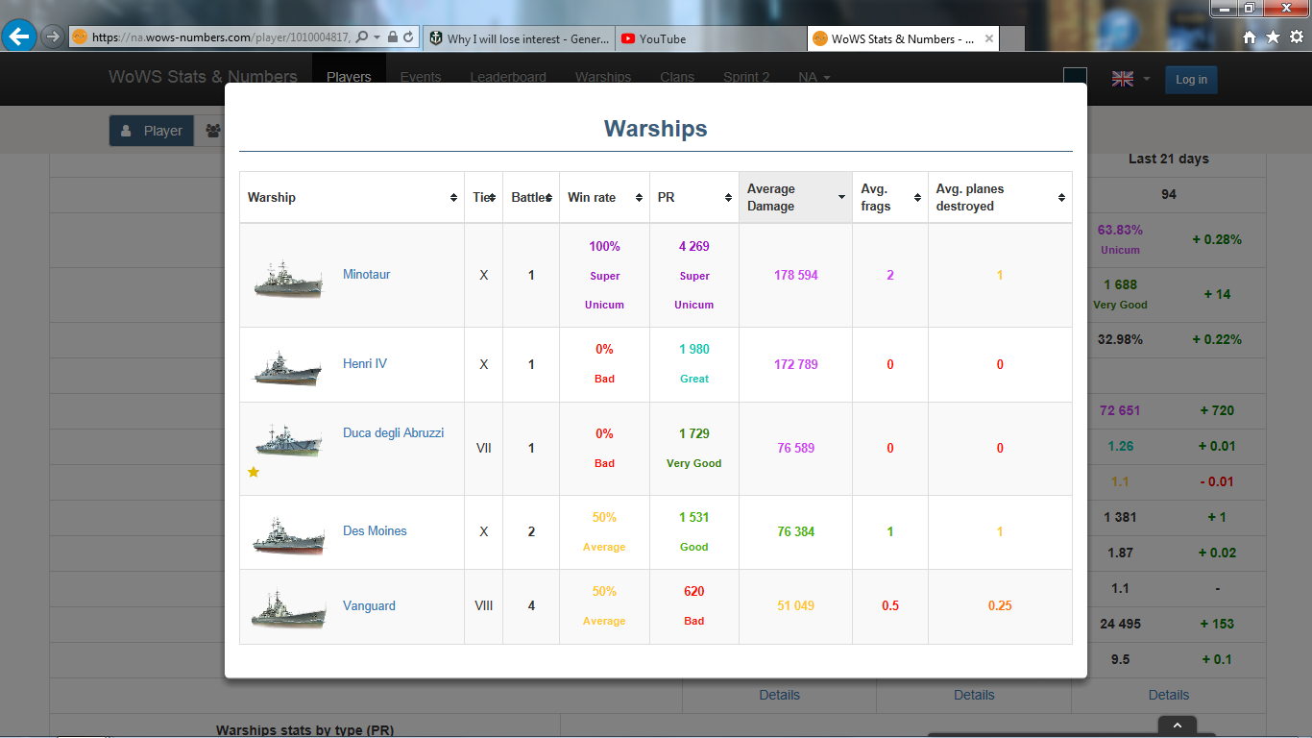Open browser settings gear icon
Image resolution: width=1312 pixels, height=738 pixels.
point(1297,37)
